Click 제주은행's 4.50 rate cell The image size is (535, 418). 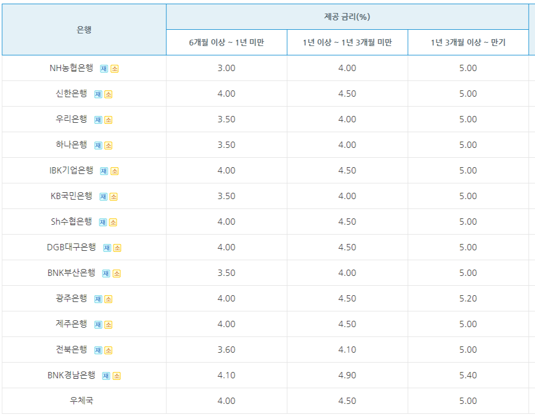coord(347,324)
